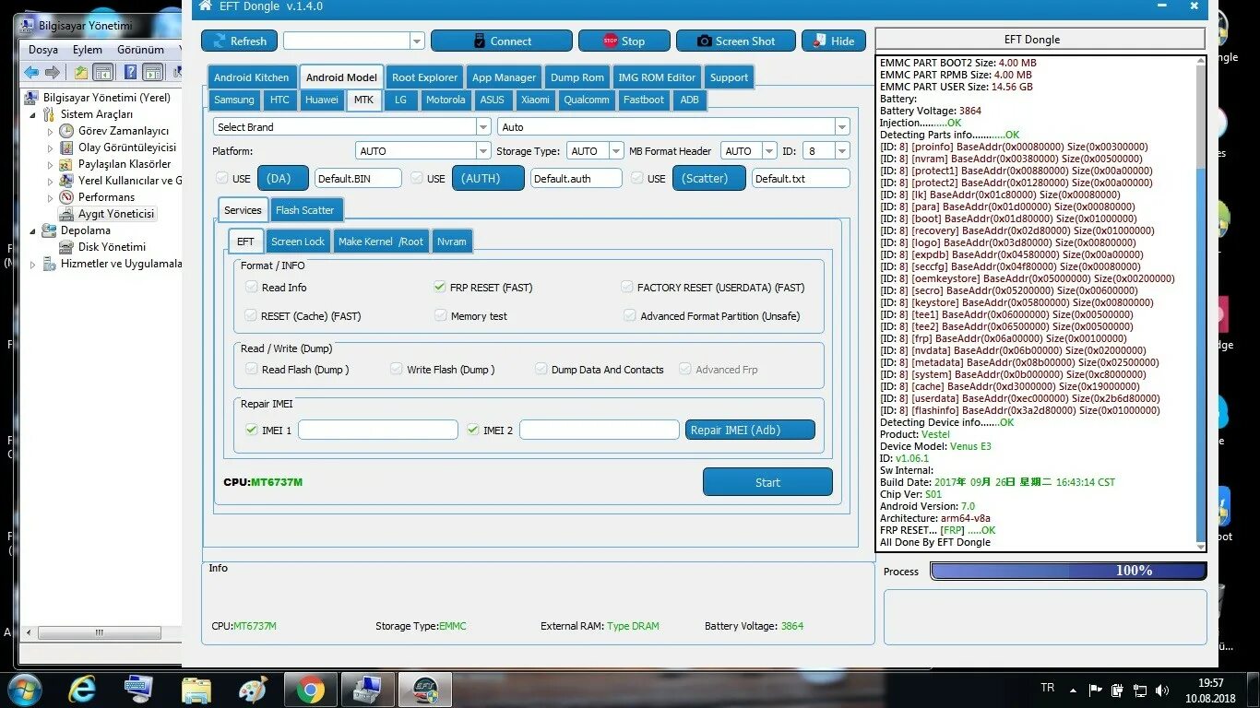Expand Hizmetler ve Uygulamalar node
This screenshot has width=1260, height=708.
(34, 264)
